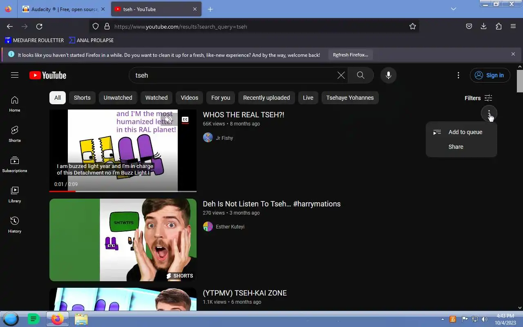Show site security padlock information
The width and height of the screenshot is (523, 327).
click(107, 27)
